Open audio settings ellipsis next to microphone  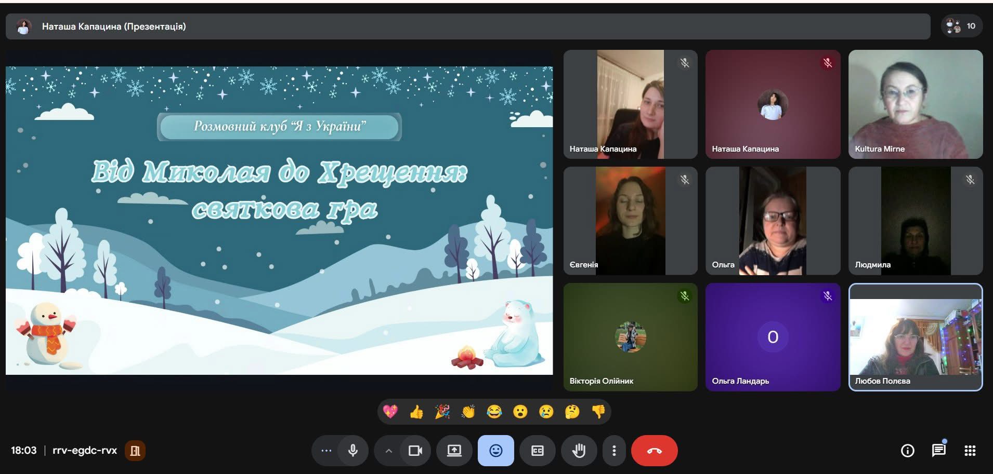[x=326, y=451]
